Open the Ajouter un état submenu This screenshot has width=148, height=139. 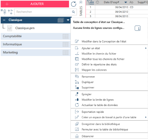pos(109,48)
